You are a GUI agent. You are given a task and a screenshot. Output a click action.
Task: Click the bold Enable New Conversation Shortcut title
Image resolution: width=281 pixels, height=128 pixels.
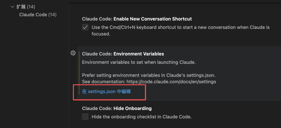point(153,19)
